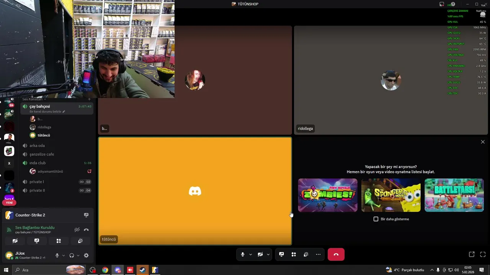Open Chrome from the taskbar

105,270
